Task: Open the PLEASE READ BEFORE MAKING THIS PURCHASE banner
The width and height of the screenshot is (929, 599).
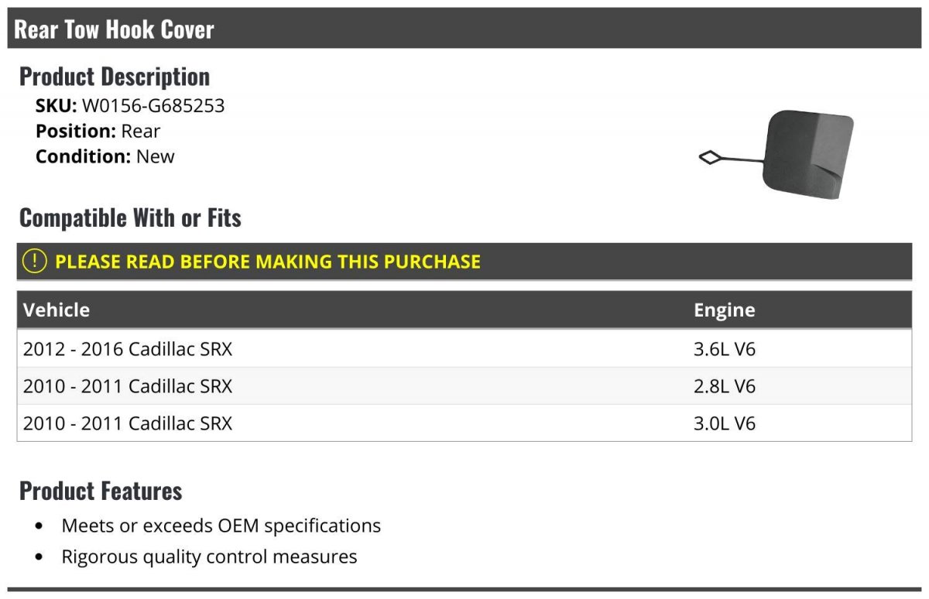Action: 464,262
